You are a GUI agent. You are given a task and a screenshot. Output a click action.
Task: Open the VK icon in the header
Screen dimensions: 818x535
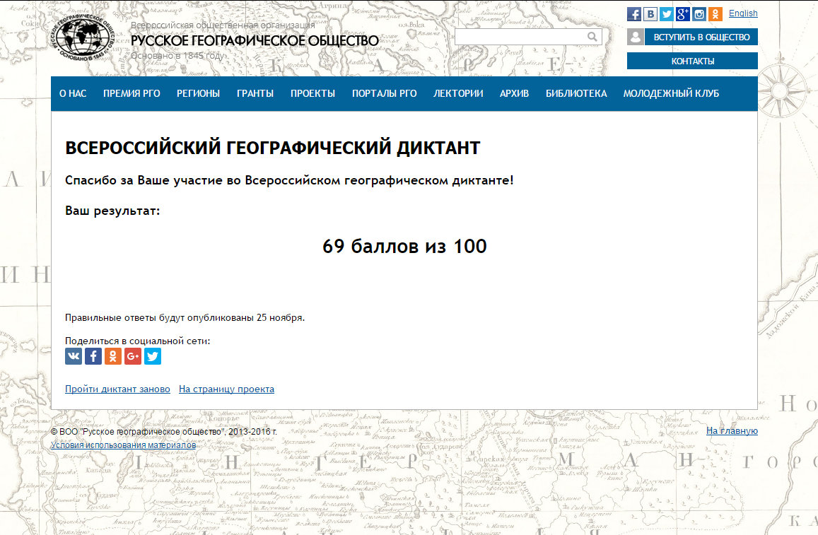coord(650,14)
